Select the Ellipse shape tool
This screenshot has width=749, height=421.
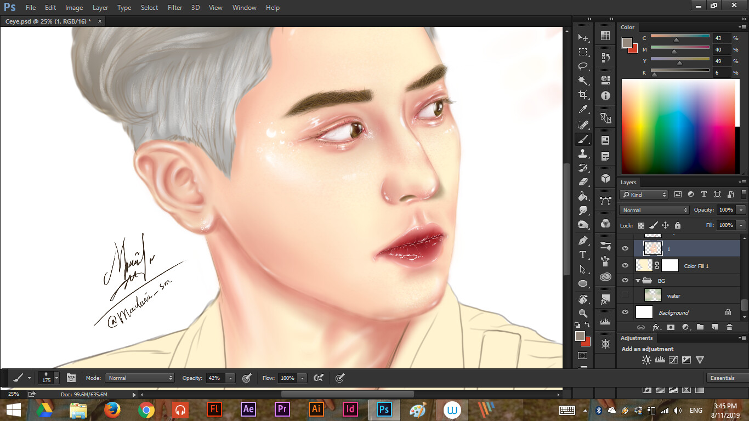pos(583,283)
